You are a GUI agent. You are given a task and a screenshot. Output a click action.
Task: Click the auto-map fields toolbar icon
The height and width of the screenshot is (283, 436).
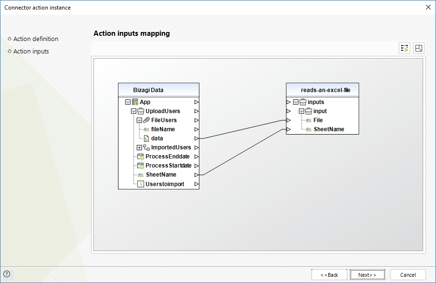tap(405, 48)
